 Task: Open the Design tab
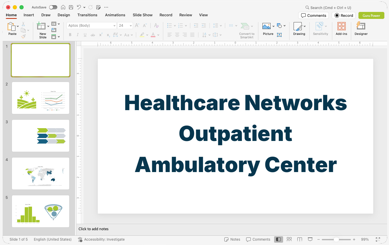tap(64, 15)
